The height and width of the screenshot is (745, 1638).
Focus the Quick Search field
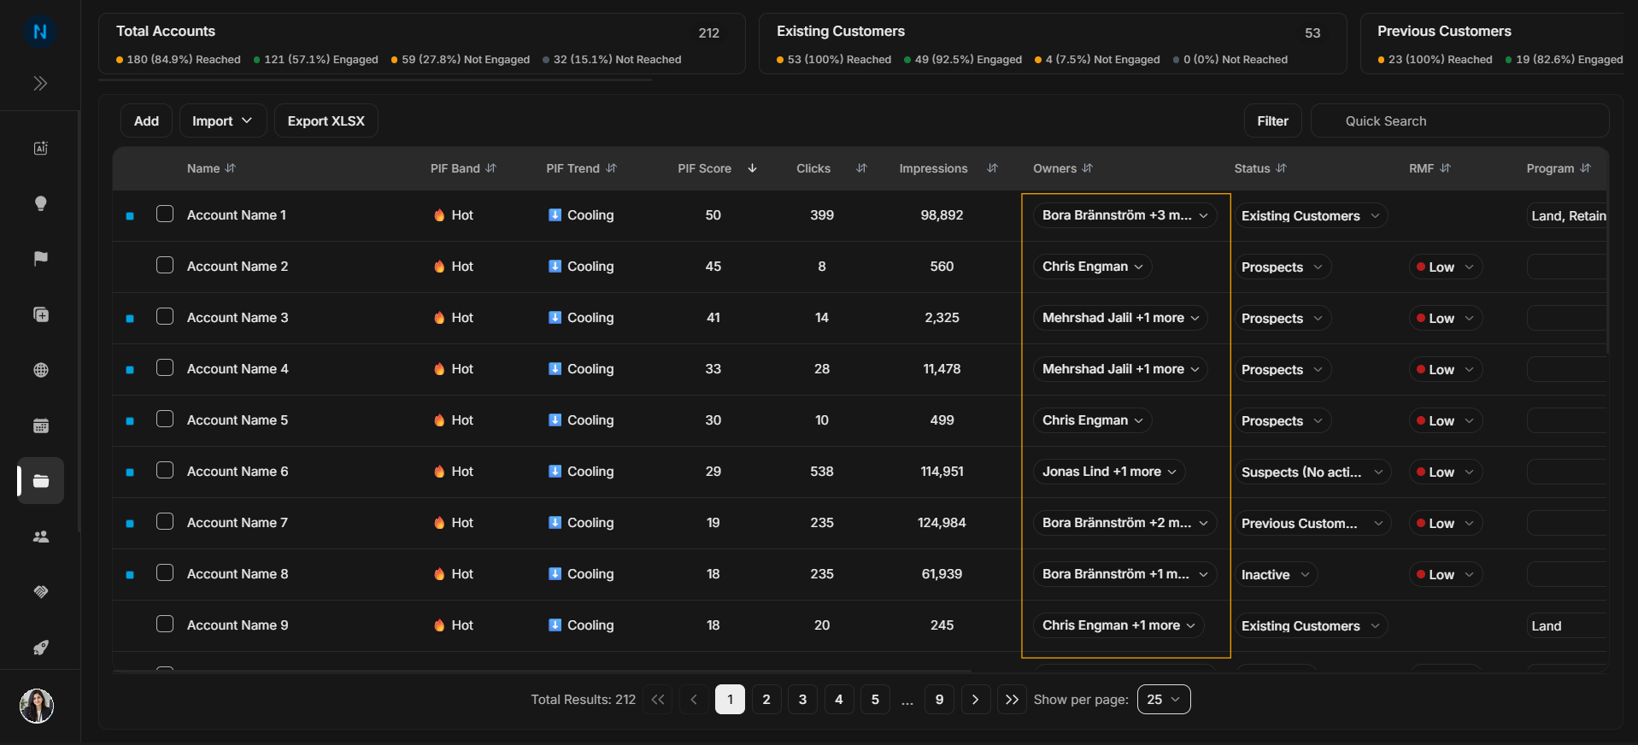point(1459,121)
